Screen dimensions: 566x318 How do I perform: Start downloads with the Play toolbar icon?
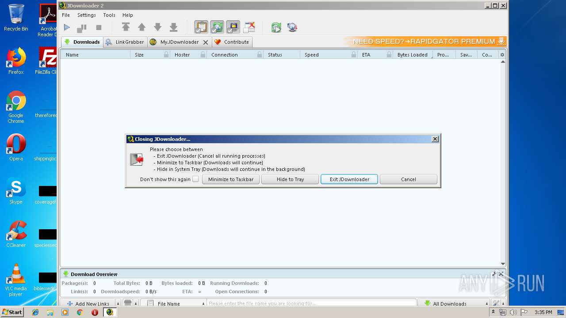pyautogui.click(x=67, y=27)
